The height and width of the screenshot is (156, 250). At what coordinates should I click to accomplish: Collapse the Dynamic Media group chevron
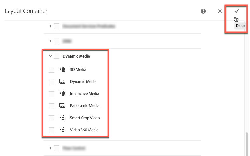pos(50,56)
